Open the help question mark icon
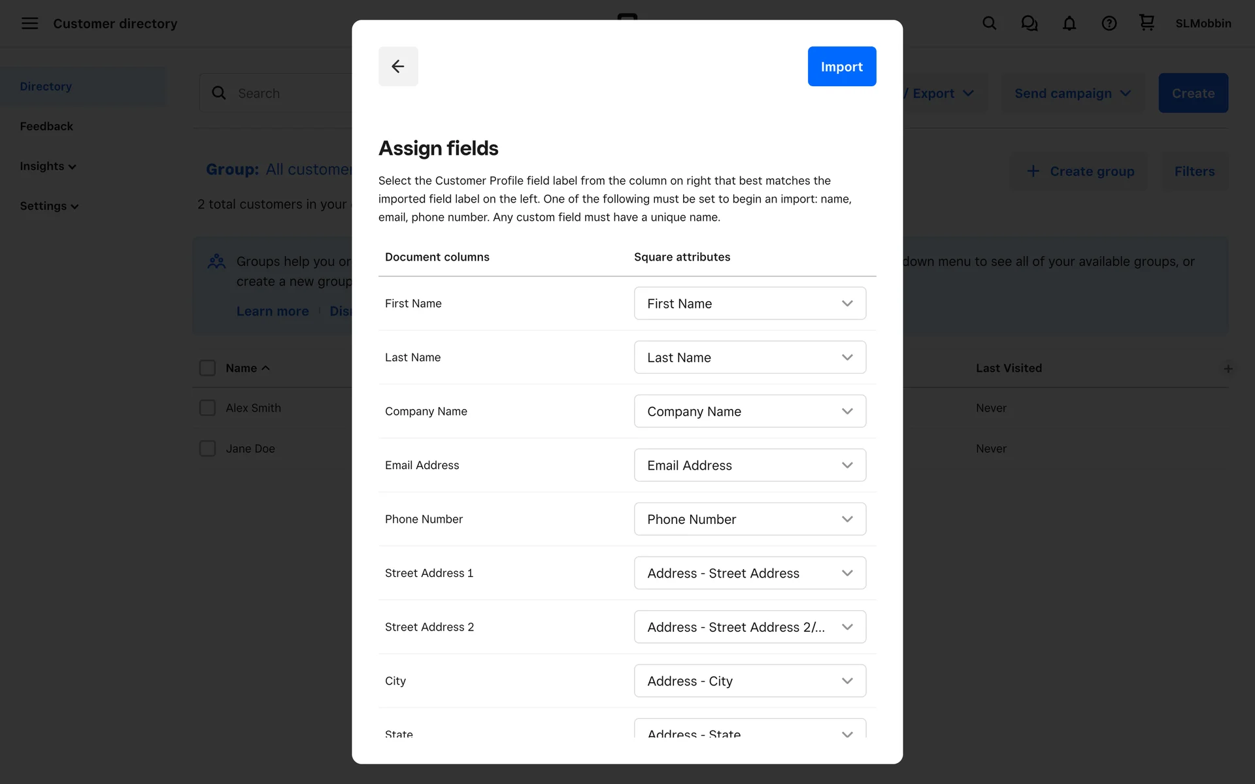The height and width of the screenshot is (784, 1255). pos(1109,24)
